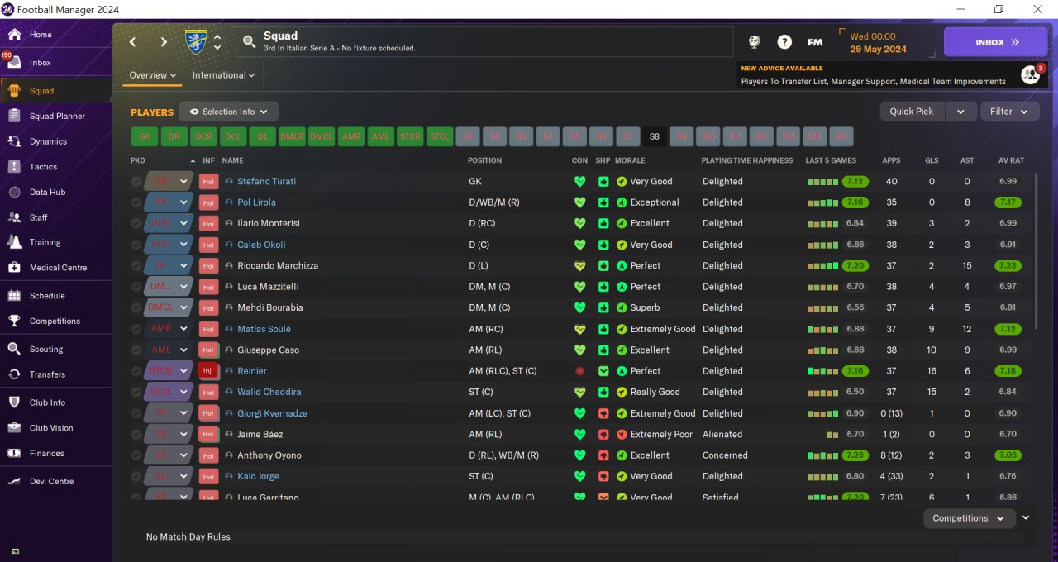The height and width of the screenshot is (562, 1058).
Task: Sort by the MORALE column header
Action: [x=631, y=160]
